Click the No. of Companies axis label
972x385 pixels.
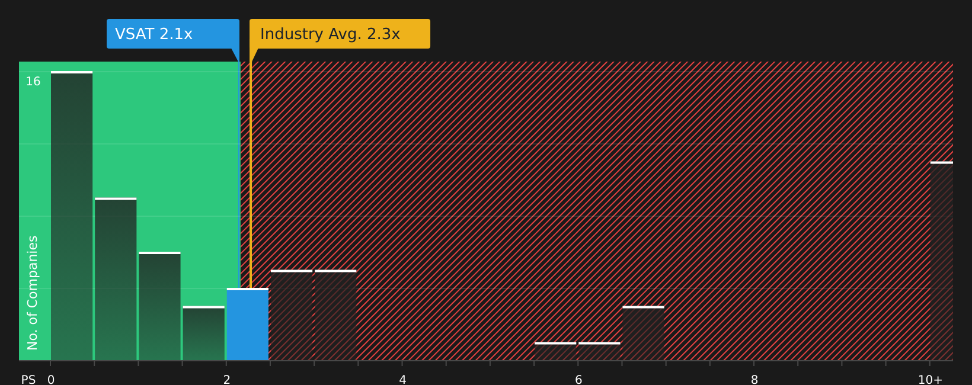point(33,293)
